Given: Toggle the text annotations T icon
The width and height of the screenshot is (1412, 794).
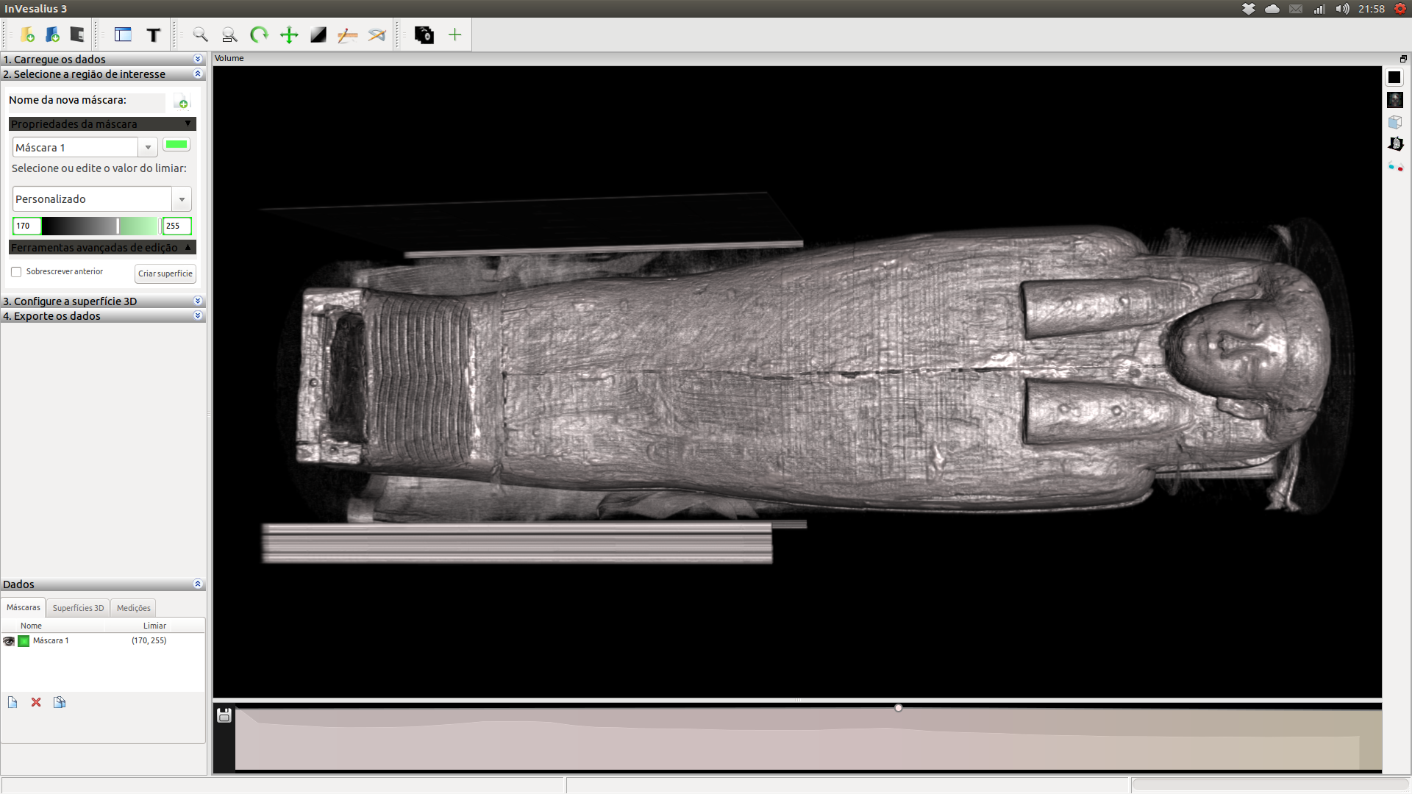Looking at the screenshot, I should [x=153, y=35].
